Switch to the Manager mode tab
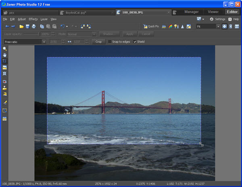This screenshot has height=187, width=242. pos(191,12)
